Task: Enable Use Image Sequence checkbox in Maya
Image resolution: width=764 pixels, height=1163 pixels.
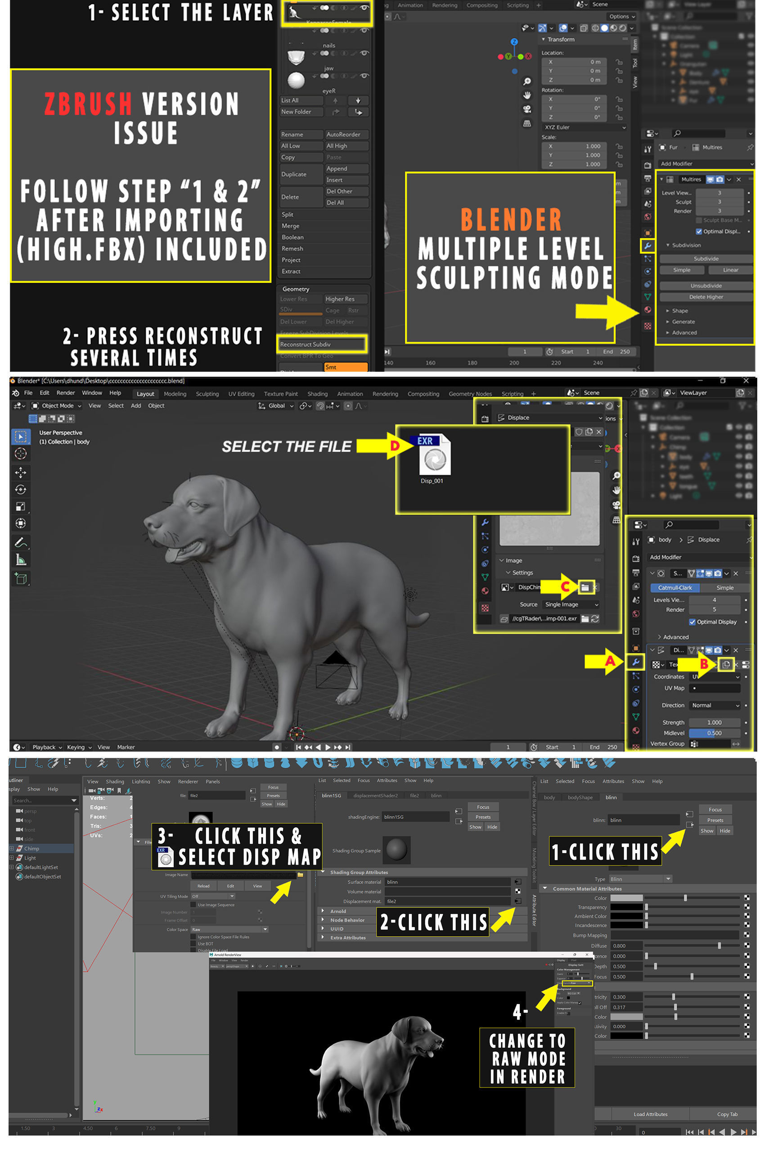Action: (x=193, y=905)
